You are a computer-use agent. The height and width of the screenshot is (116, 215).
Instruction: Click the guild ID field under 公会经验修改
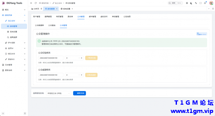(x=51, y=58)
